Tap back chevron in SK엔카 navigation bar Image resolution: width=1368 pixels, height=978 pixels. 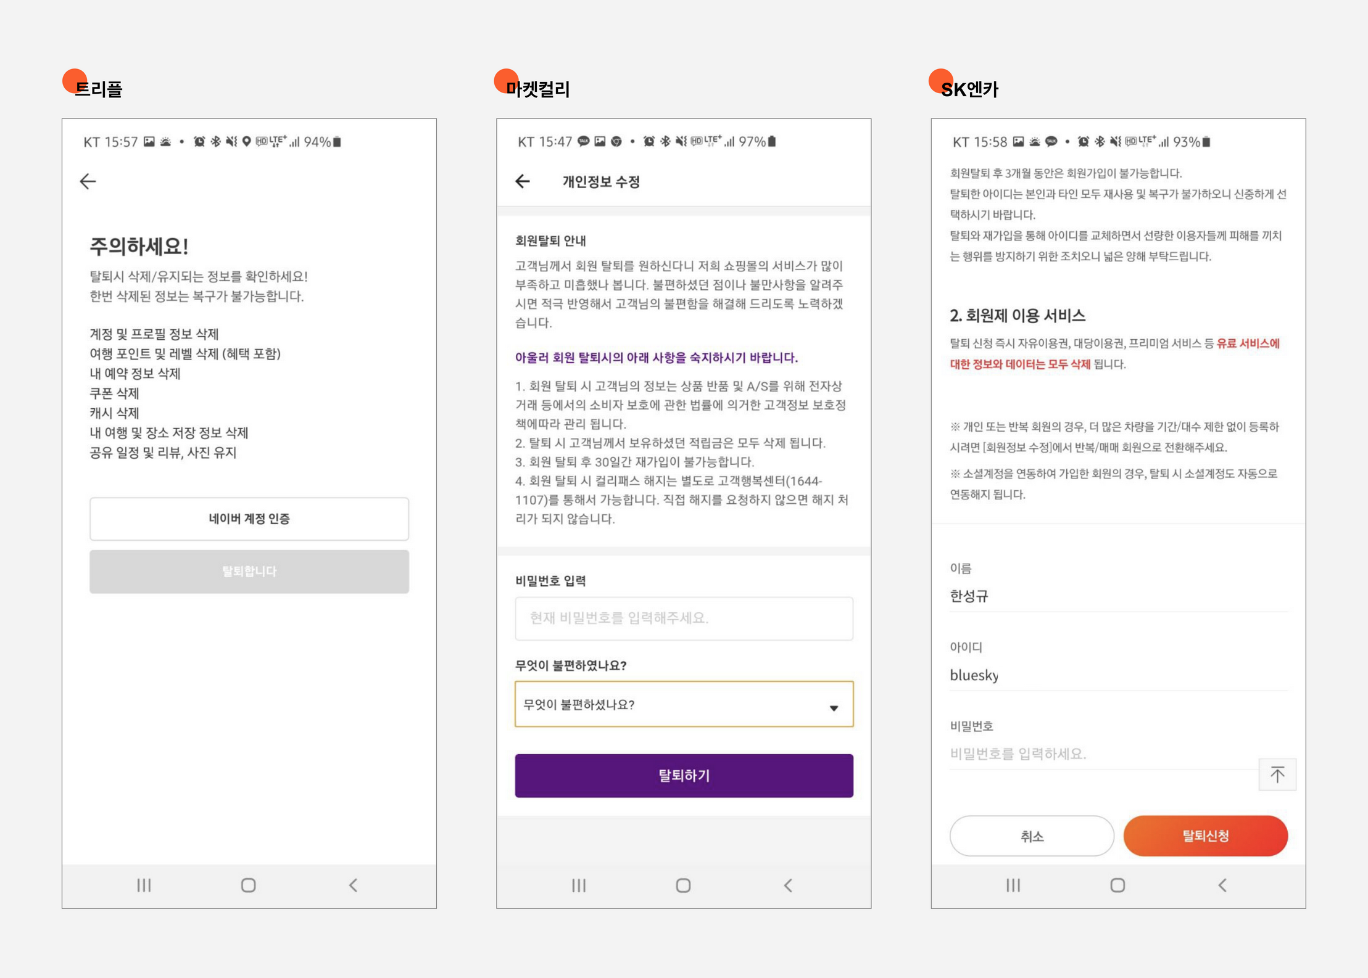[x=1222, y=886]
